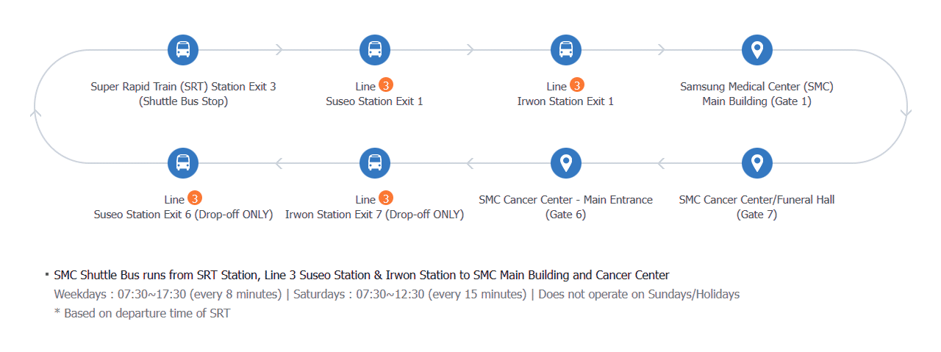
Task: Click the location pin above SMC Main Building
Action: [756, 50]
